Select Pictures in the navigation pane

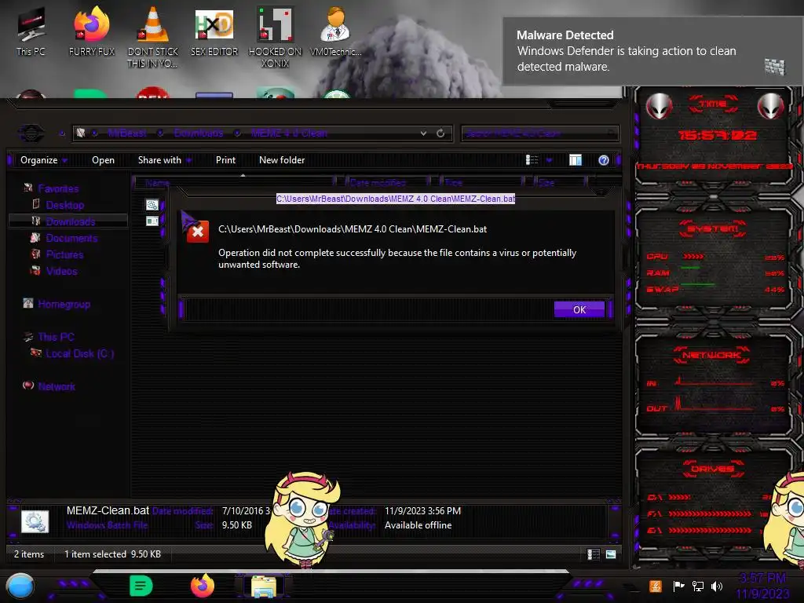coord(64,254)
